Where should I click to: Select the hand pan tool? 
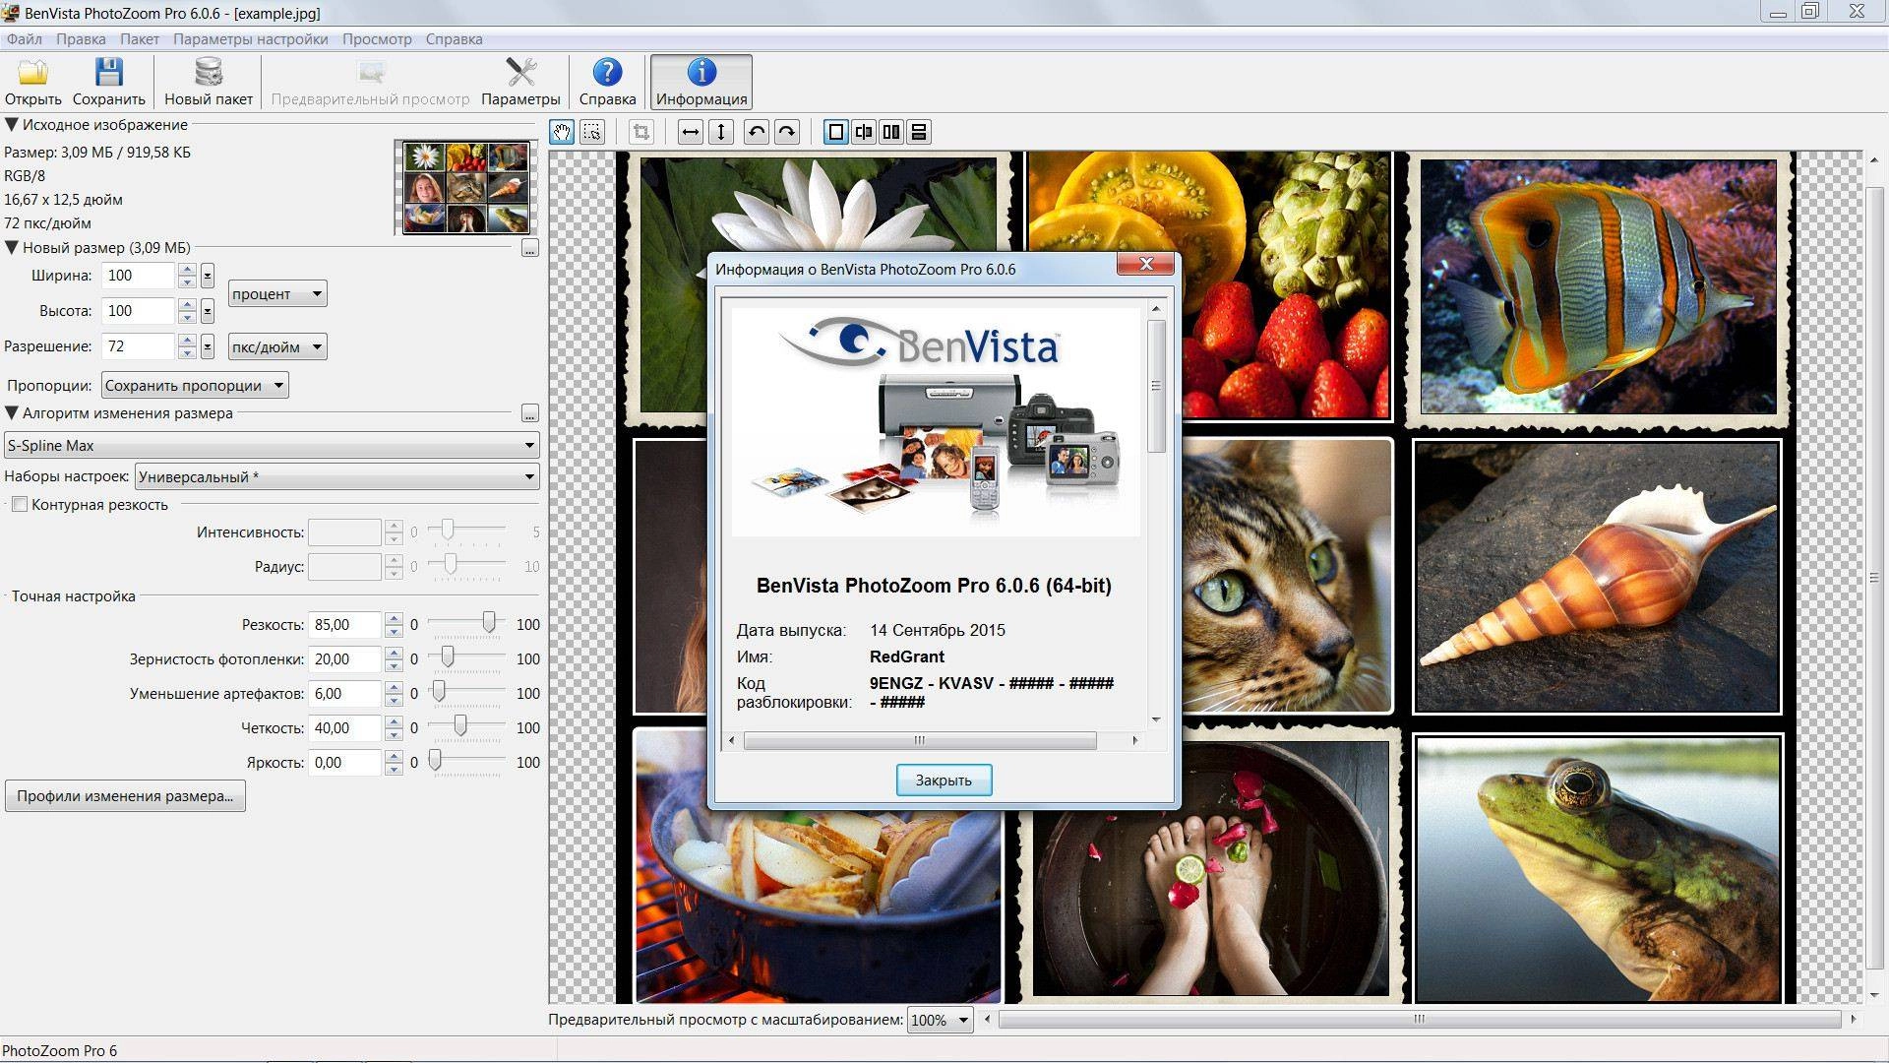(562, 132)
